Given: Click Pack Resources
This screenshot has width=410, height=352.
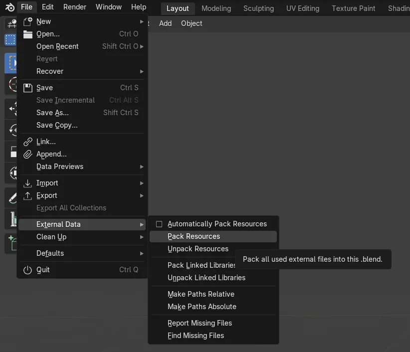Looking at the screenshot, I should point(194,236).
